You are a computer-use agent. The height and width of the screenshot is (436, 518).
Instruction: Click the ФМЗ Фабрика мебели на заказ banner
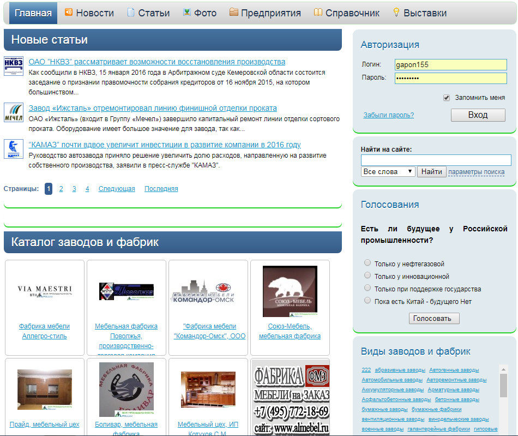tap(291, 398)
